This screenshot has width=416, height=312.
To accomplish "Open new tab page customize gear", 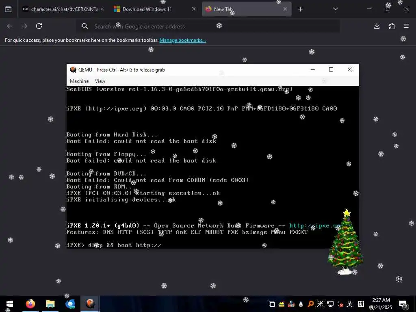I will click(x=399, y=279).
